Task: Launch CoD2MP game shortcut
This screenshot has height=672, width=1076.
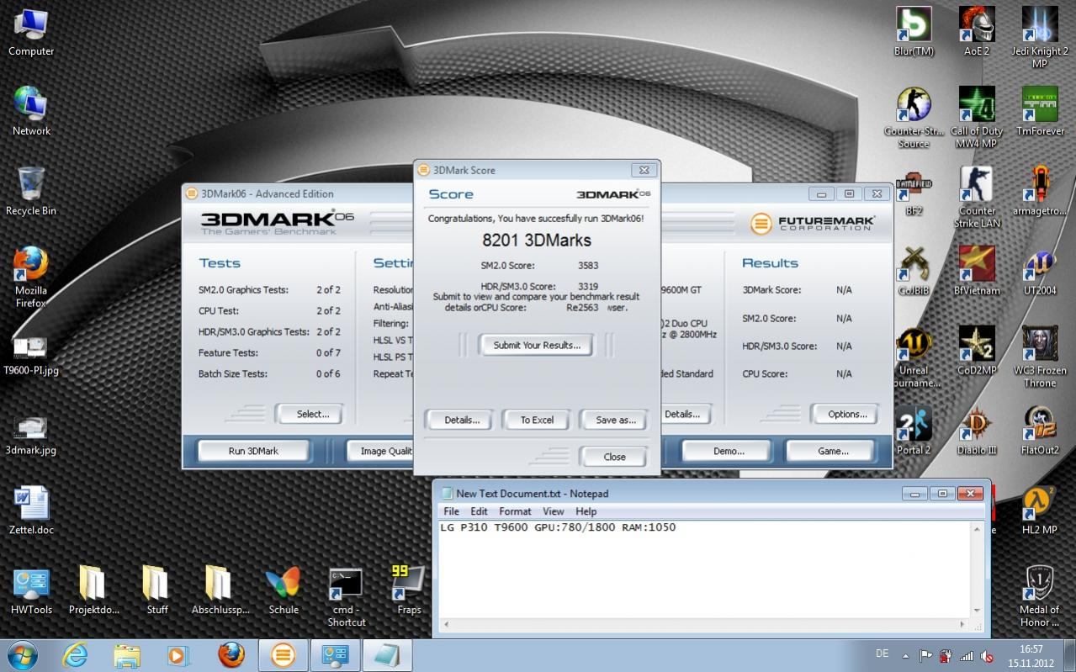Action: 977,351
